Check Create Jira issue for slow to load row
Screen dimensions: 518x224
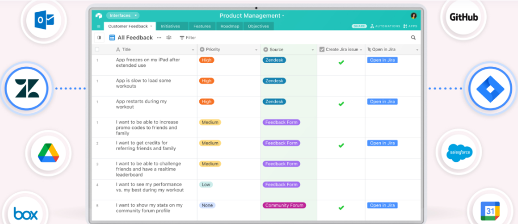341,86
